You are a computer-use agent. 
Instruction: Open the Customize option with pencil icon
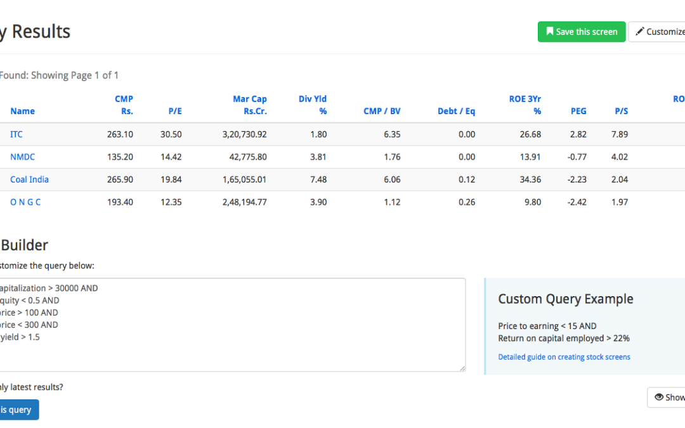pyautogui.click(x=657, y=32)
